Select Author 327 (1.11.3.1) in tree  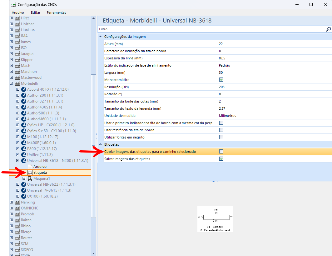pos(45,101)
